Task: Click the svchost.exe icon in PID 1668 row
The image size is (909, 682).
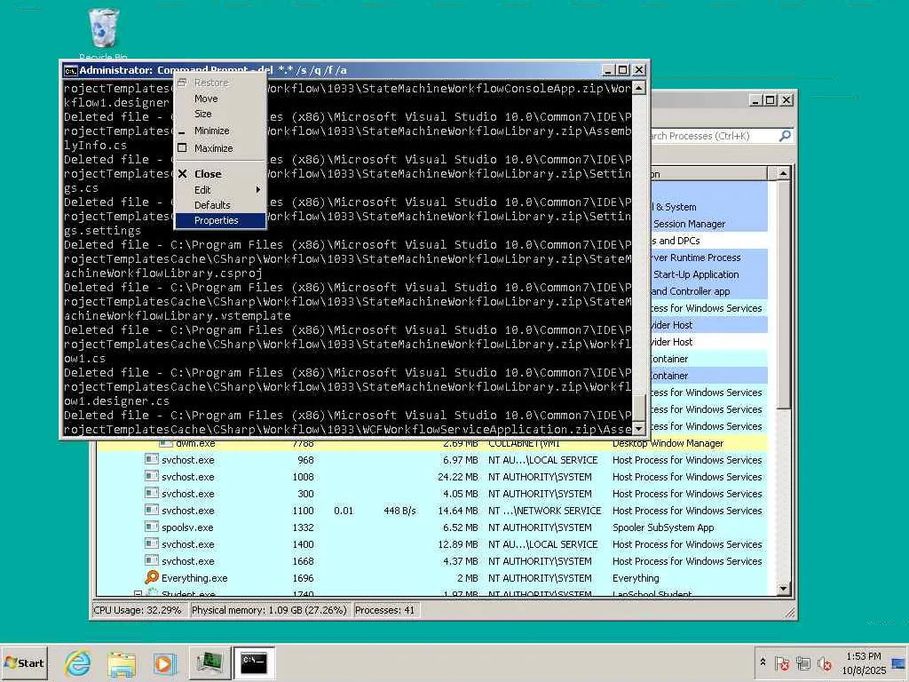Action: coord(151,560)
